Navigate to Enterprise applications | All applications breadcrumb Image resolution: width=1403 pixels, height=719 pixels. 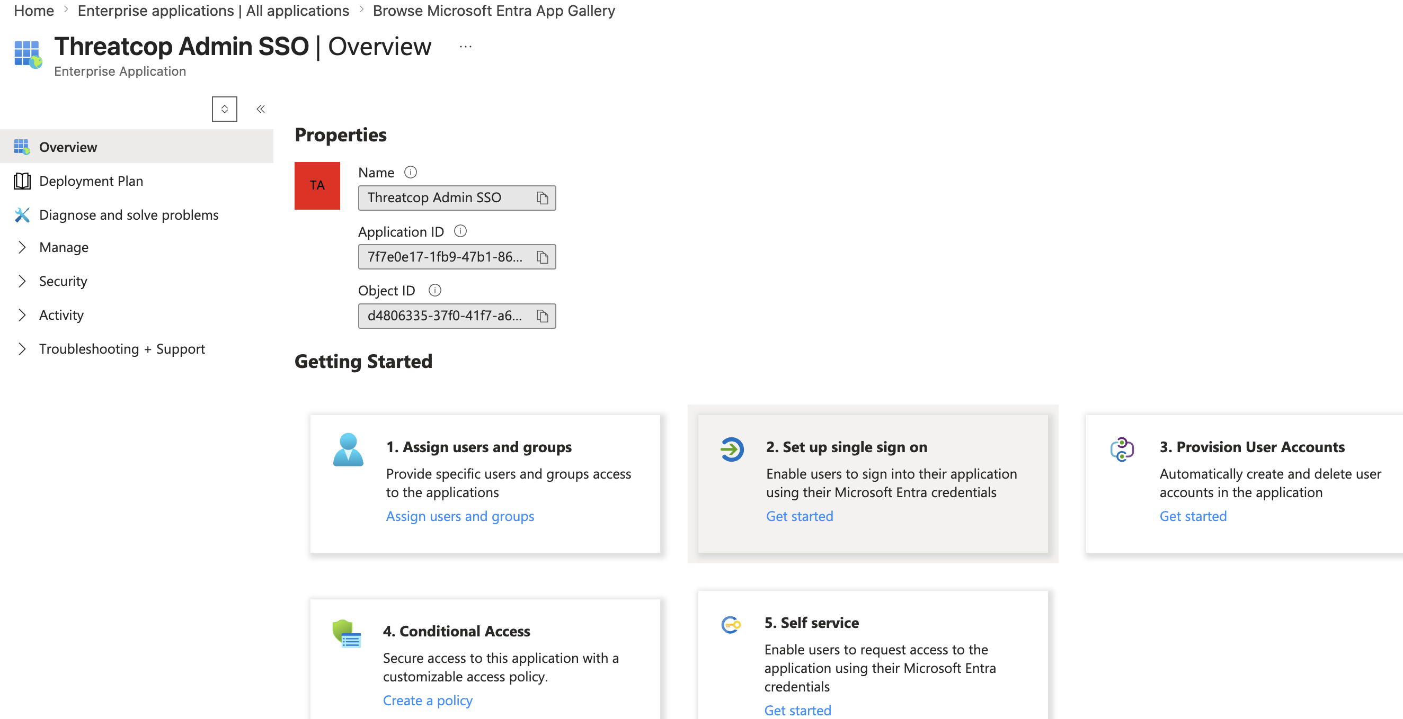(x=214, y=11)
